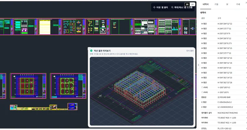Open the 내역서 tab
247x130 pixels.
205,4
